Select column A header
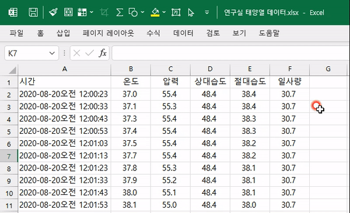The width and height of the screenshot is (350, 213). click(x=65, y=69)
